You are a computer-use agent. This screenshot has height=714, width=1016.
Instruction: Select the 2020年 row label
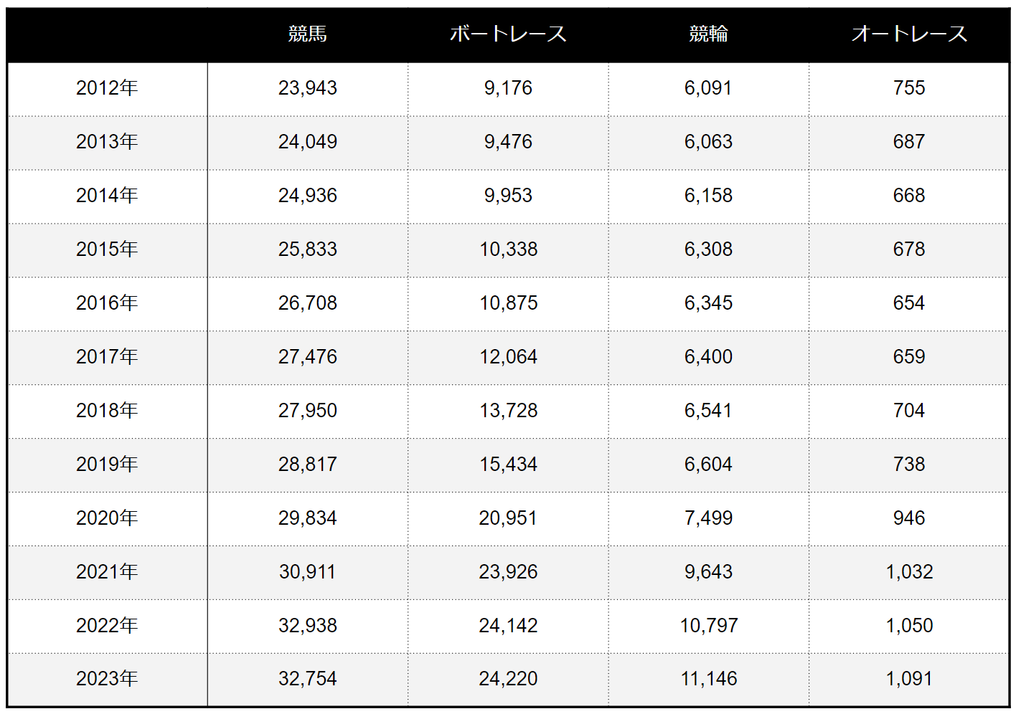pos(107,518)
